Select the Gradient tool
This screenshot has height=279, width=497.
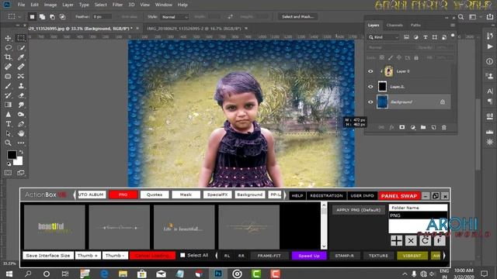point(8,105)
